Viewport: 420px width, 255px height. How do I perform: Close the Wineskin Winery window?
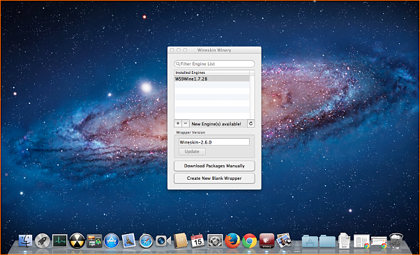pyautogui.click(x=172, y=50)
